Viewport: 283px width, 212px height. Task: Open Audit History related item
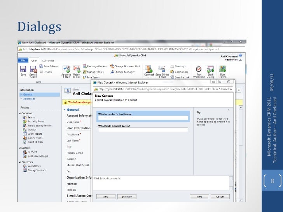(x=33, y=142)
